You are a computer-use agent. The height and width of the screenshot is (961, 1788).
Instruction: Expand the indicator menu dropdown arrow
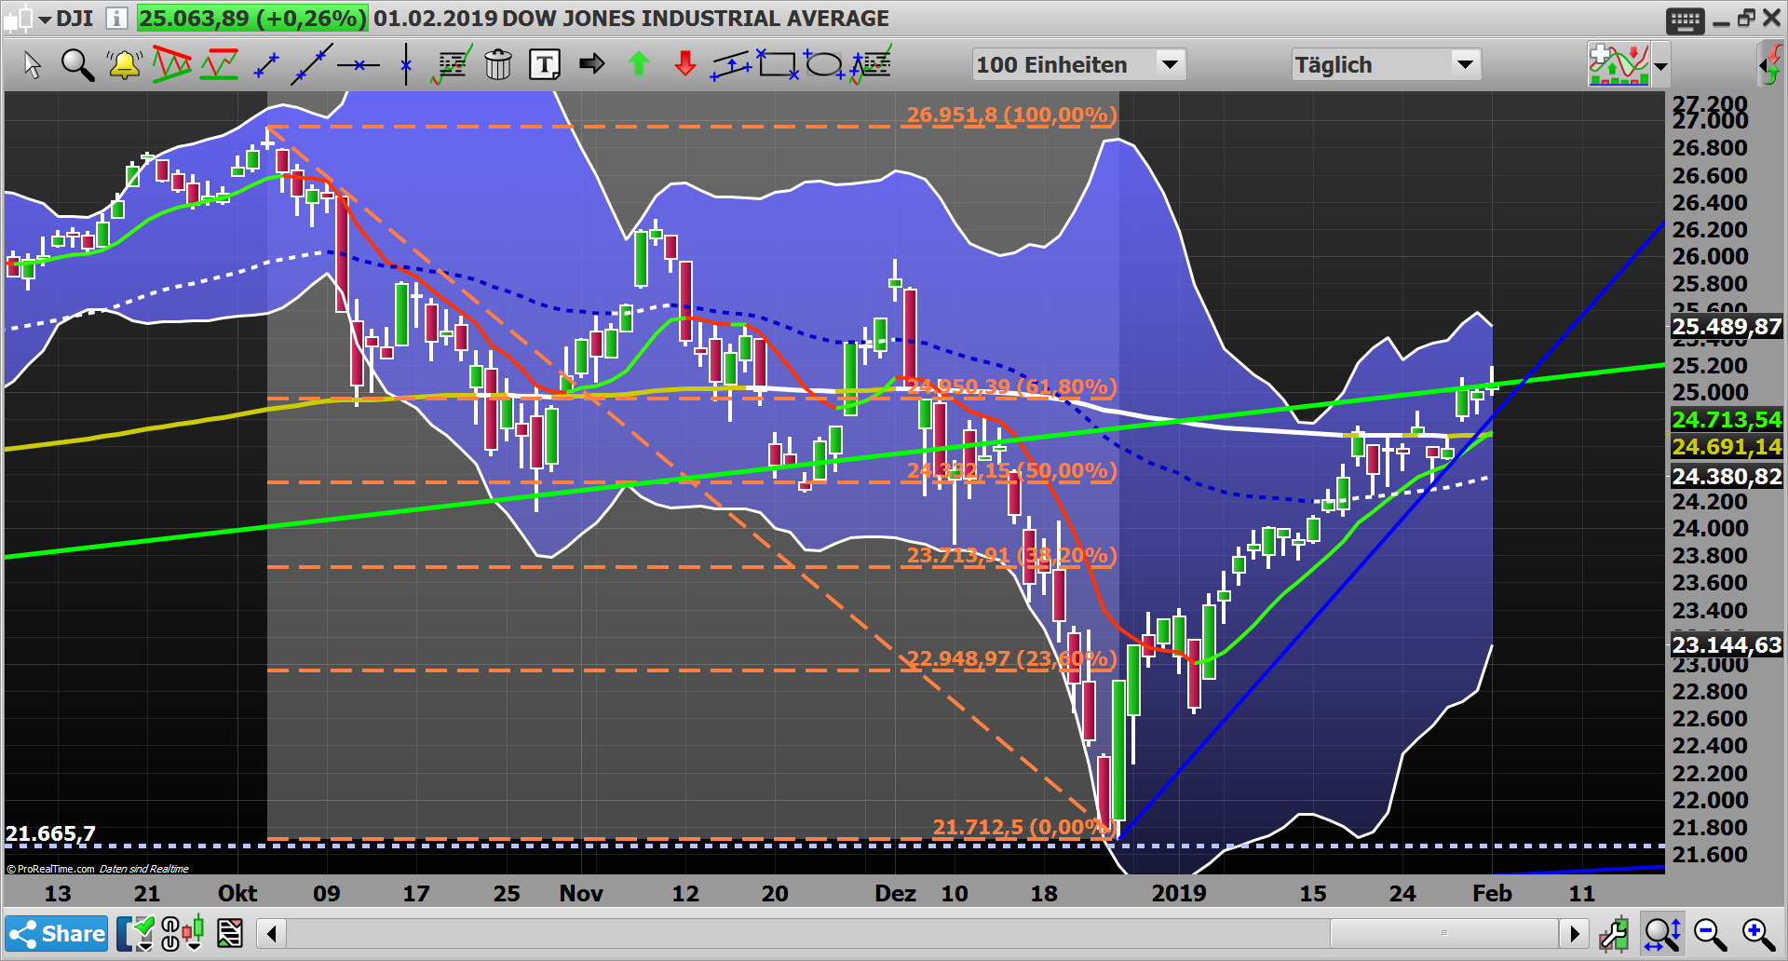coord(1660,66)
